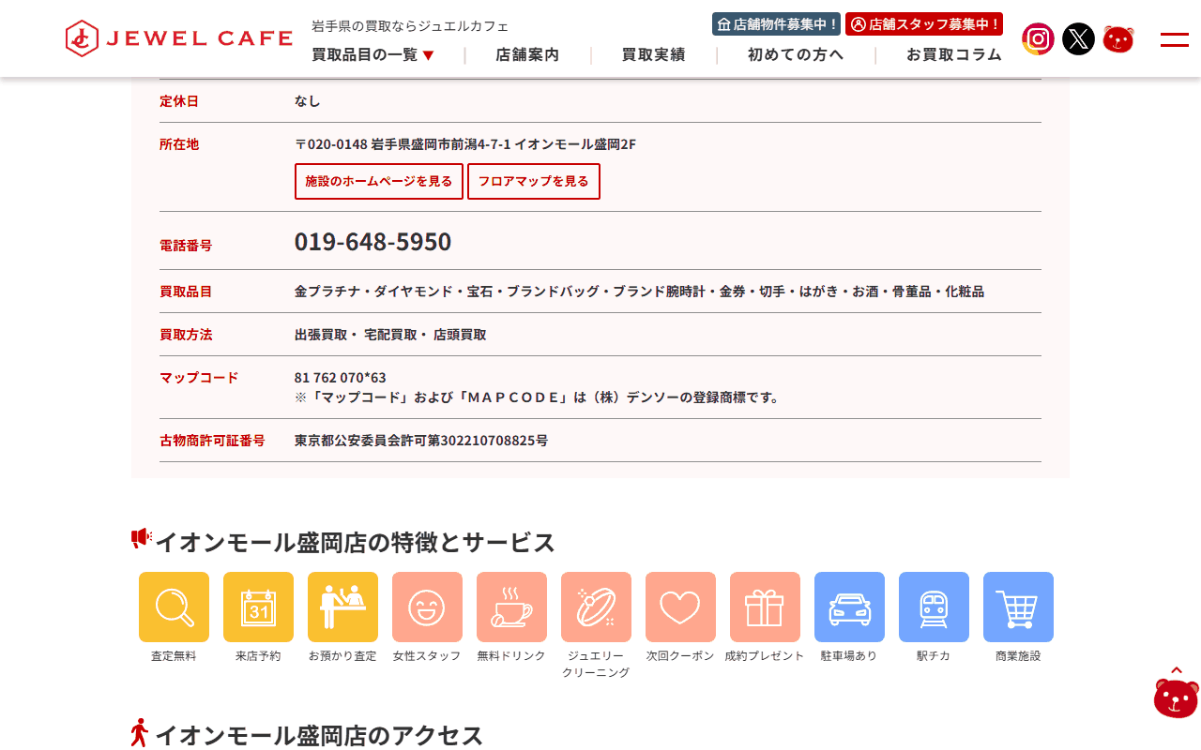The height and width of the screenshot is (750, 1201).
Task: Click the 買取品目 items list text
Action: (639, 292)
